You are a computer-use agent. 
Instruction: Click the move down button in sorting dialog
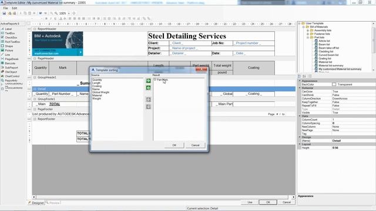tap(149, 107)
